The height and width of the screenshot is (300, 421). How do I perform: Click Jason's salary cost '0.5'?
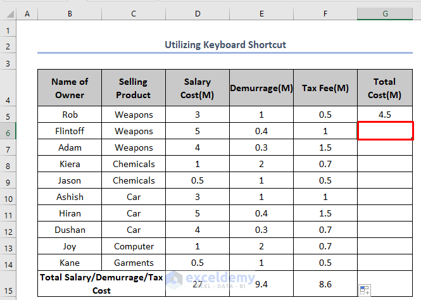pos(198,180)
